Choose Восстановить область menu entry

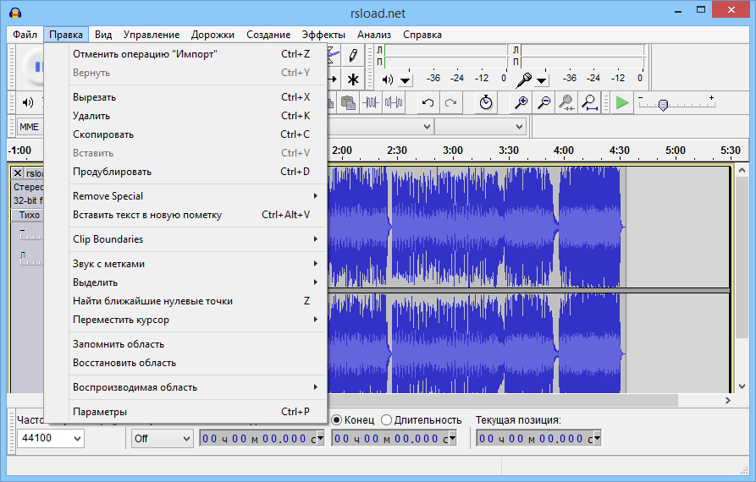tap(198, 363)
